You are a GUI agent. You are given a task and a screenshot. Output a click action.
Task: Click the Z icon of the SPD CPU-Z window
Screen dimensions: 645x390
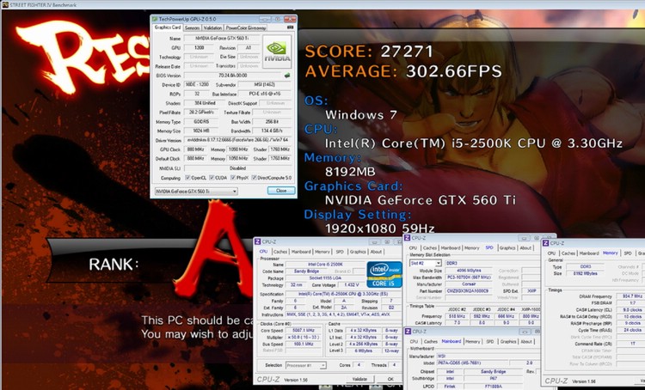408,238
